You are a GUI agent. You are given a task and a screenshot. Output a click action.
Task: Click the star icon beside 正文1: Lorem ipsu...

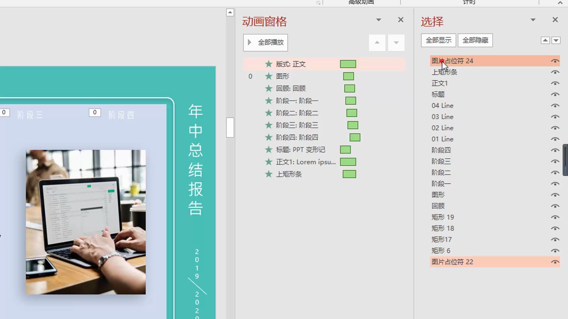tap(269, 162)
